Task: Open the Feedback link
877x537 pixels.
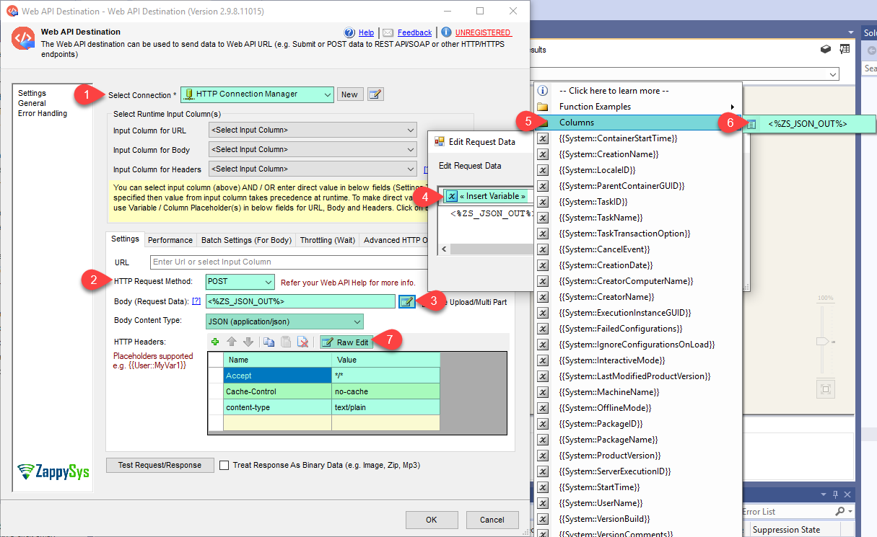Action: pos(415,32)
